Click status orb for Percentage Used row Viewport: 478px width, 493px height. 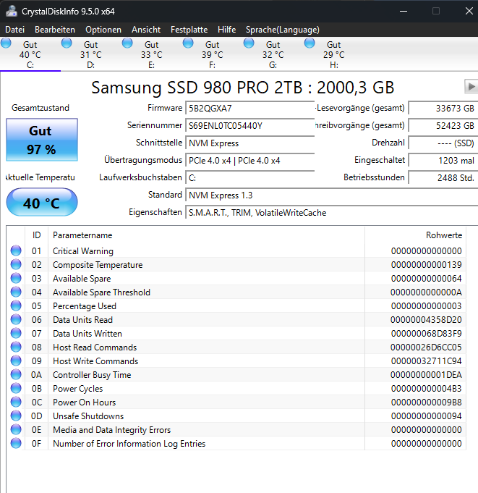(x=16, y=306)
